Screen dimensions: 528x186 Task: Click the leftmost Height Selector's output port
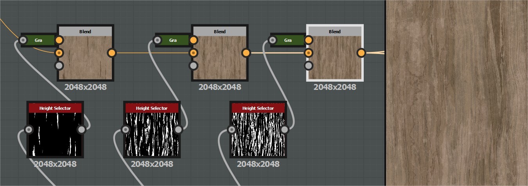[x=81, y=129]
